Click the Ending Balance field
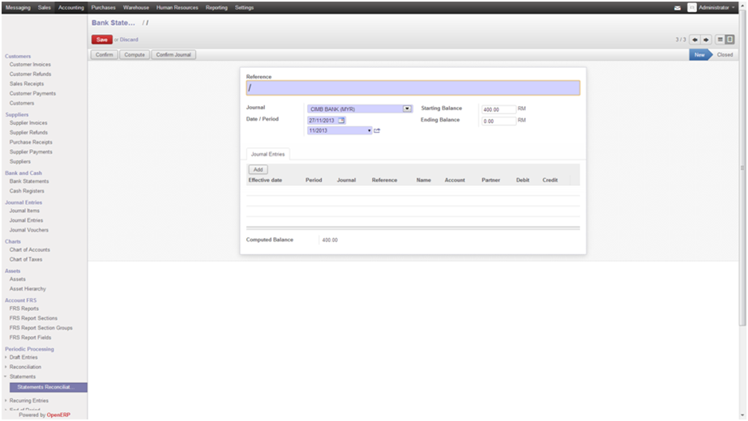This screenshot has width=748, height=421. point(498,121)
